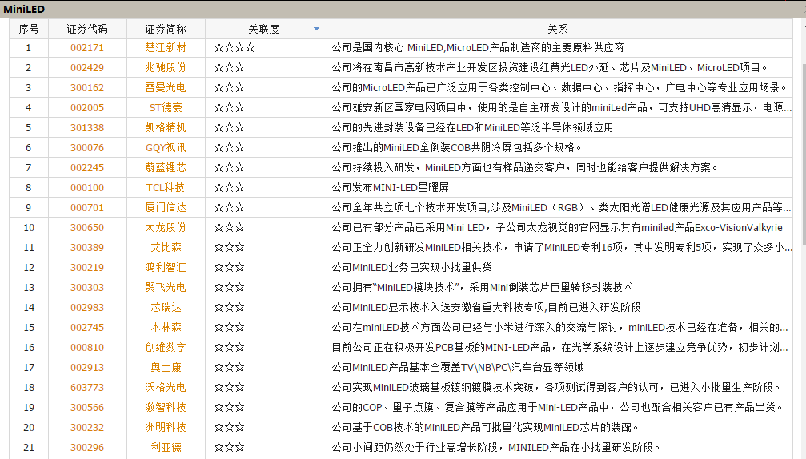Open stock code 603773
The width and height of the screenshot is (806, 459).
coord(87,388)
